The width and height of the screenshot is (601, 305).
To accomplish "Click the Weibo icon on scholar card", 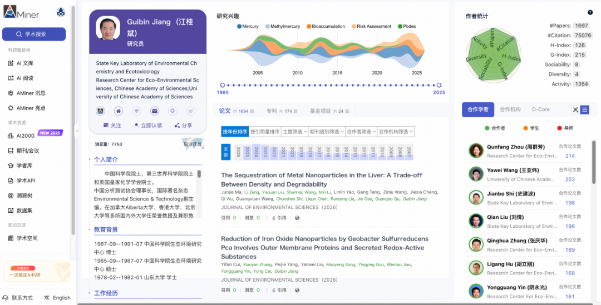I will pos(190,111).
